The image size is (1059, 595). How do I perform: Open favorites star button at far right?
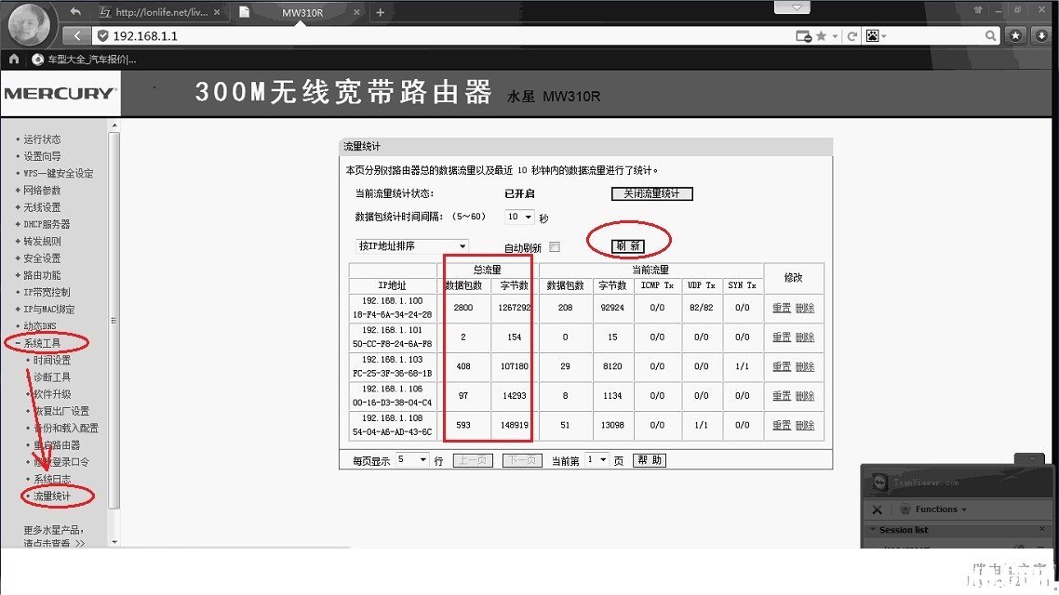point(1016,35)
